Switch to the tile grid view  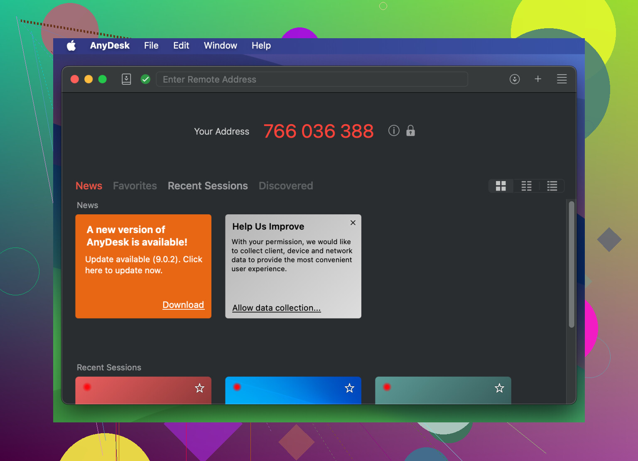501,186
